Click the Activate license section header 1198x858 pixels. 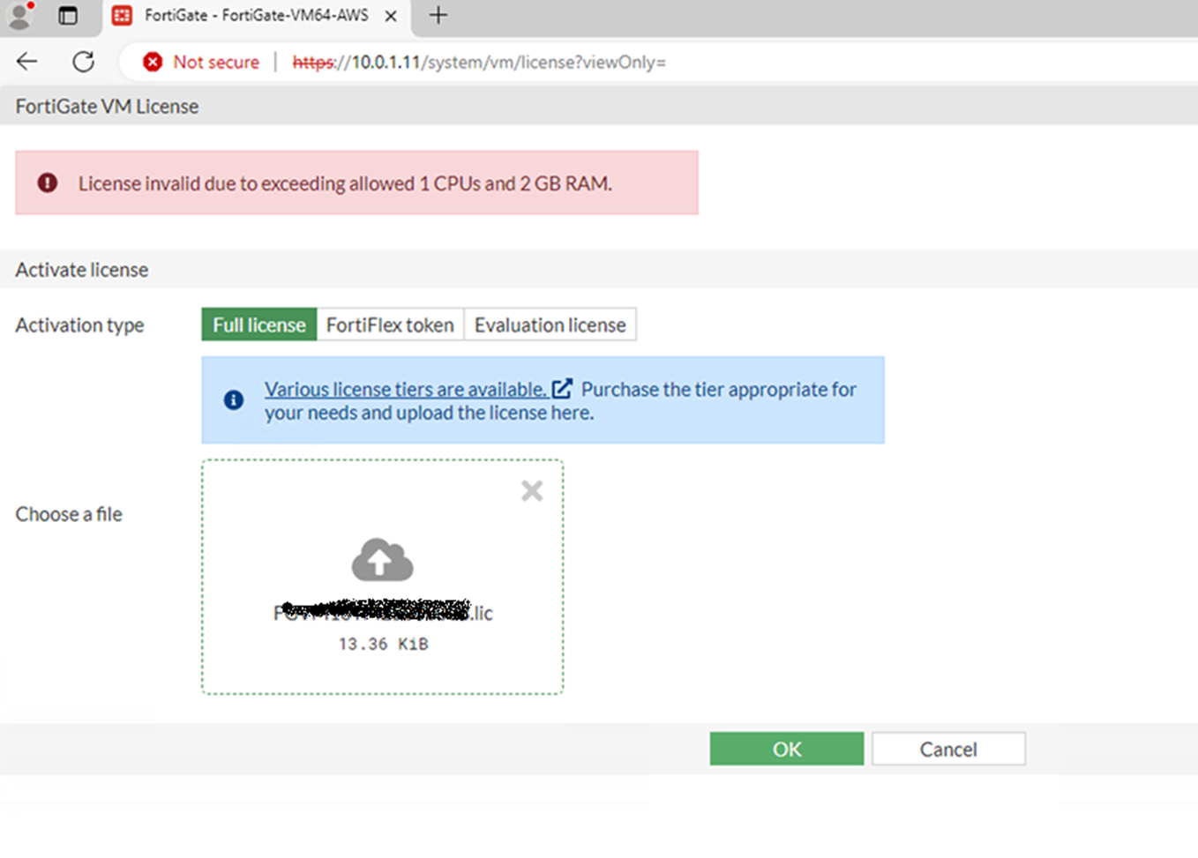pyautogui.click(x=82, y=270)
